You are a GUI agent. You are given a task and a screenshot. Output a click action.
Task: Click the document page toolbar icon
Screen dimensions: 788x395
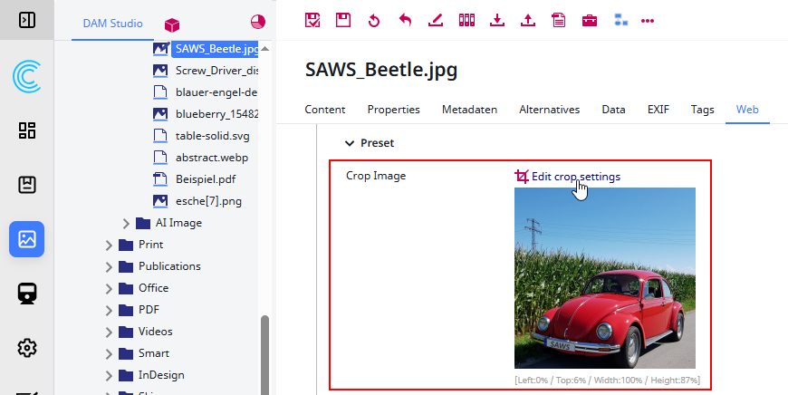click(558, 21)
